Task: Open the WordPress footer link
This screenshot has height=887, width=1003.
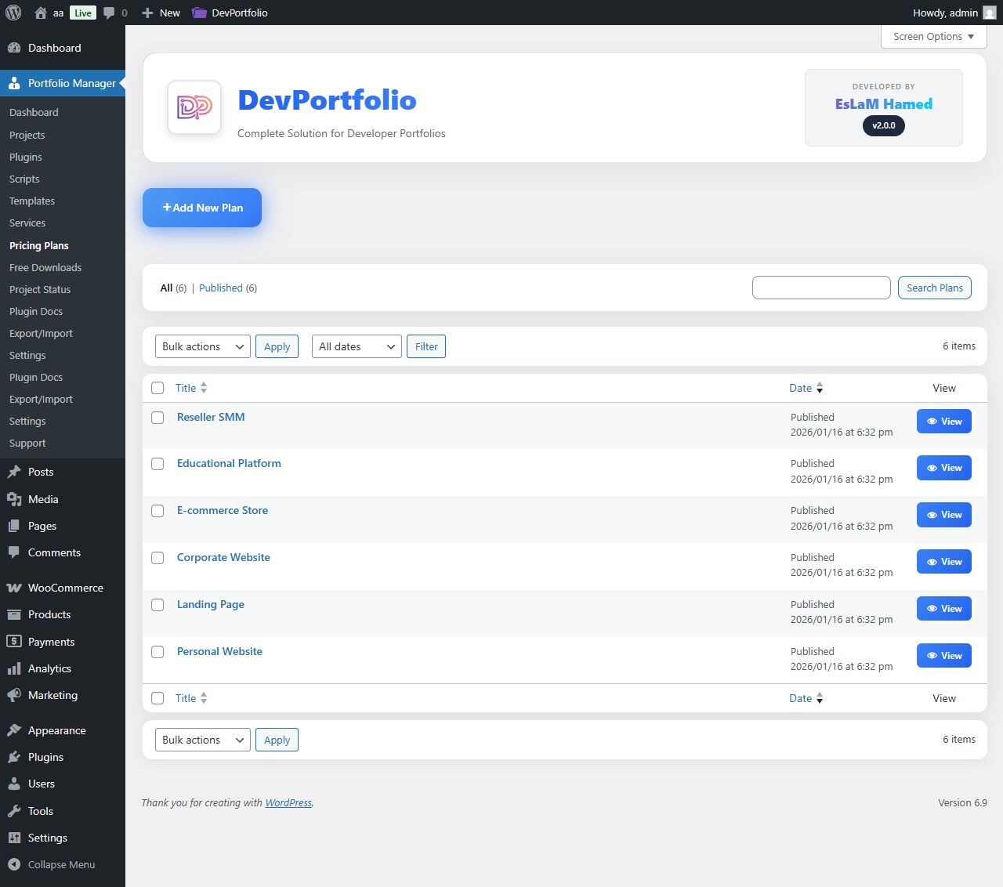Action: (288, 802)
